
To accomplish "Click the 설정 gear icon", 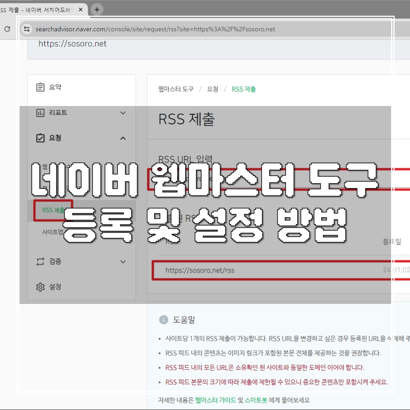I will click(x=40, y=287).
